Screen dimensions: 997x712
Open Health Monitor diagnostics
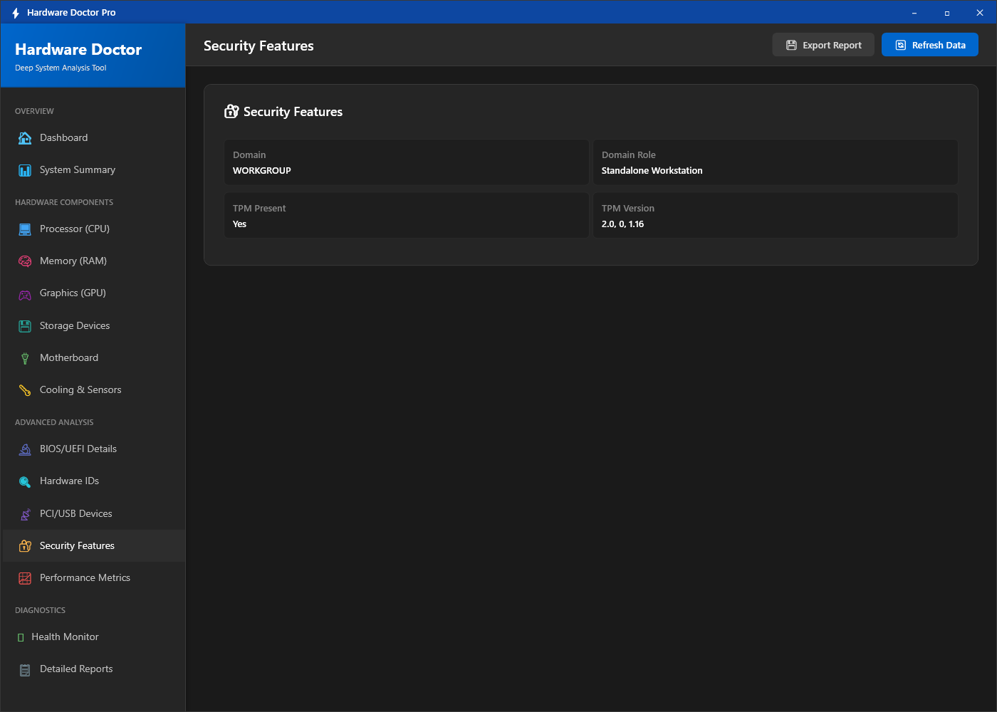pyautogui.click(x=94, y=637)
